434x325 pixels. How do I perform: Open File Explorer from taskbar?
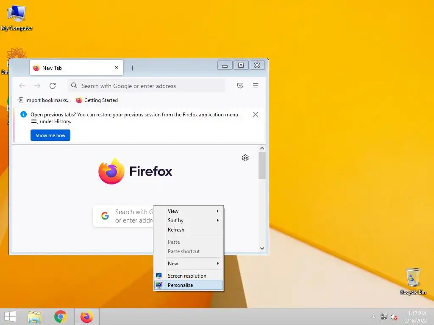point(34,317)
